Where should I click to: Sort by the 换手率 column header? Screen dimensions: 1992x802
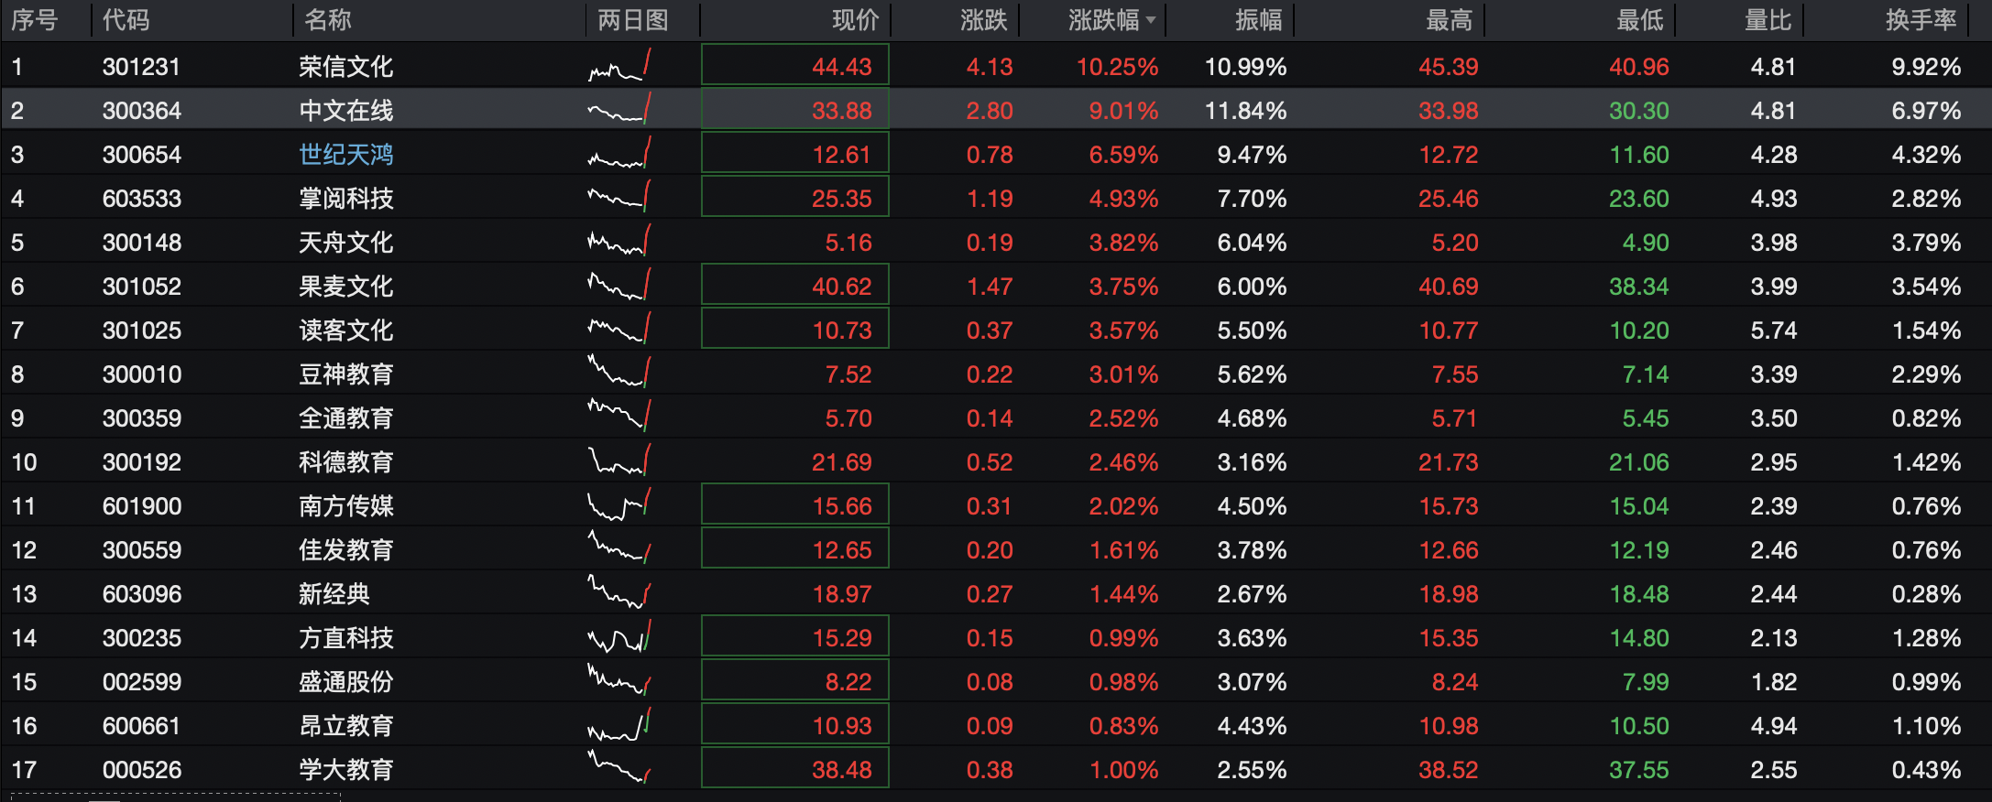(x=1921, y=20)
